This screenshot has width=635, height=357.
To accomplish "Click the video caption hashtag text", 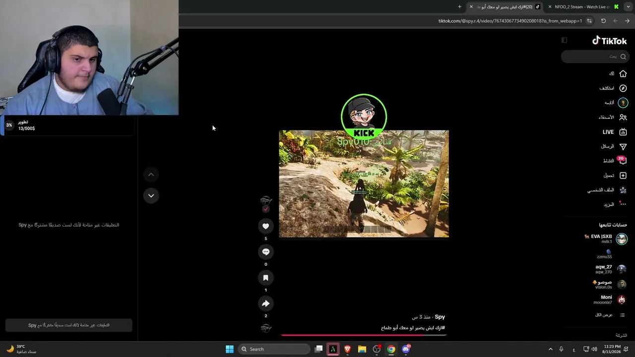I will [413, 328].
